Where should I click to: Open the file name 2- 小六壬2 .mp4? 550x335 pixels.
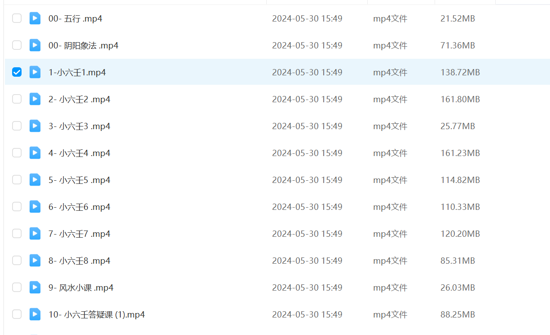coord(79,99)
